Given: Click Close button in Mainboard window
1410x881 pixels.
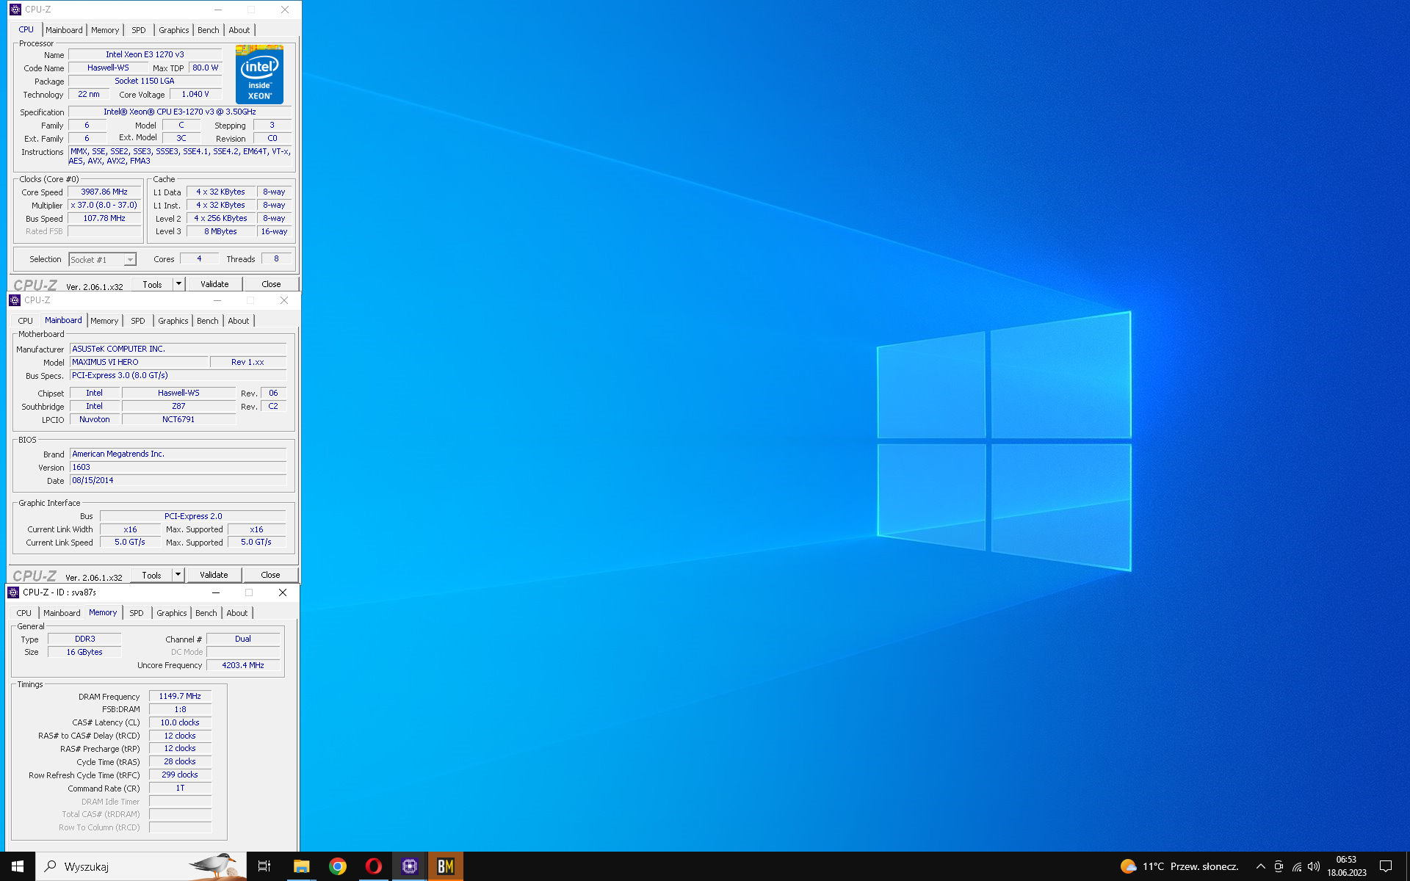Looking at the screenshot, I should tap(270, 575).
